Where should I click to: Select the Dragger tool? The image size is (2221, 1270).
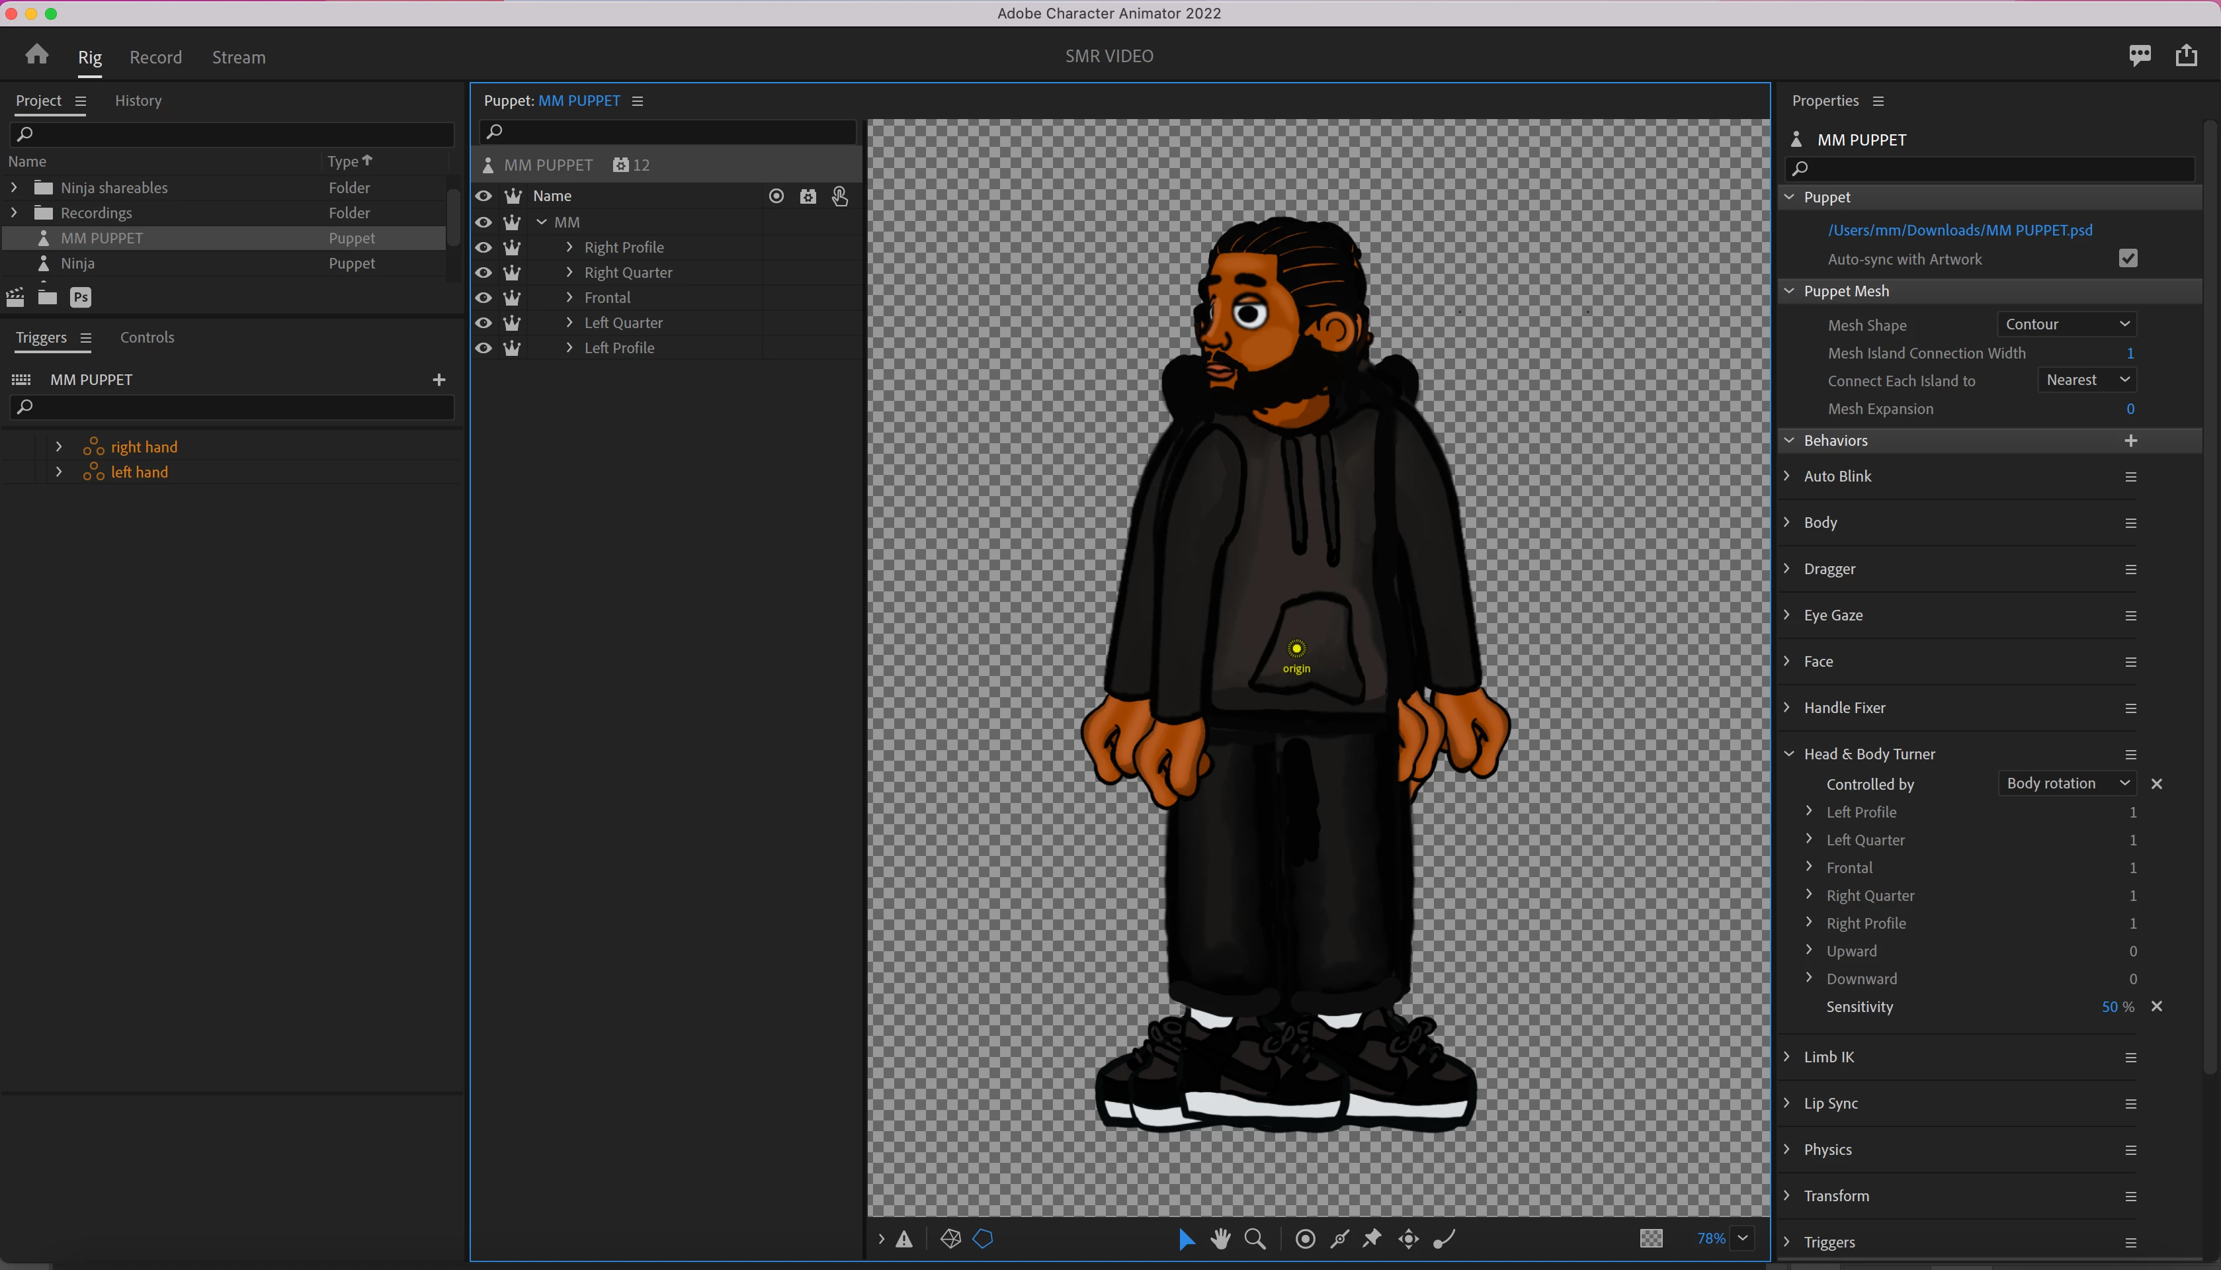[1408, 1239]
